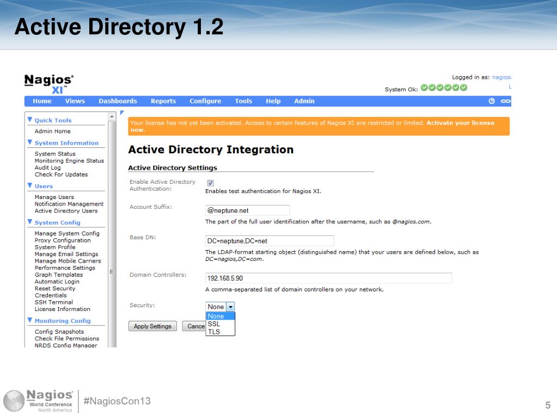557x417 pixels.
Task: Click the sidebar scroll up arrow
Action: click(x=112, y=116)
